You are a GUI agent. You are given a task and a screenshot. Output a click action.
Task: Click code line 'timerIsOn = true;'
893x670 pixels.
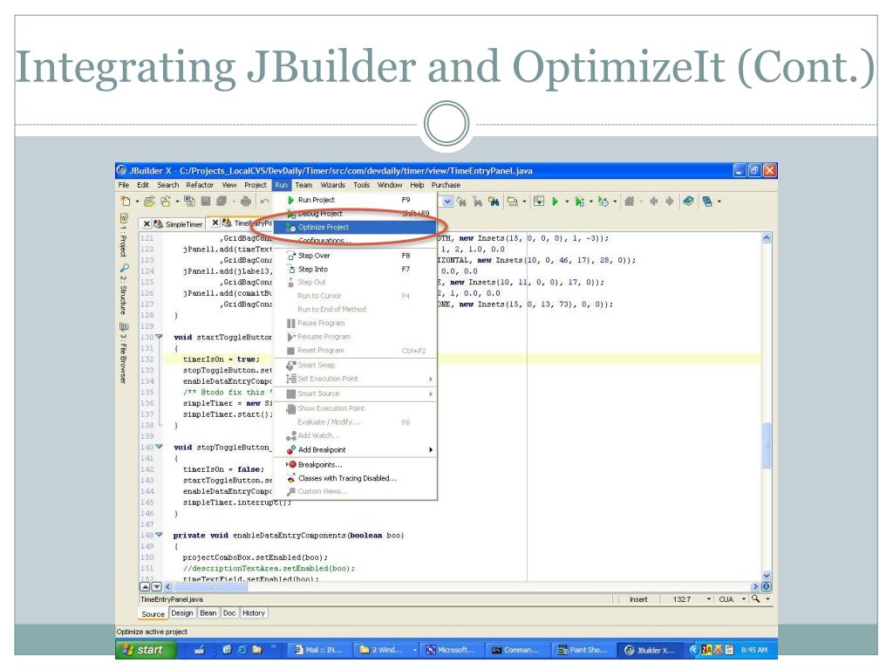click(221, 359)
